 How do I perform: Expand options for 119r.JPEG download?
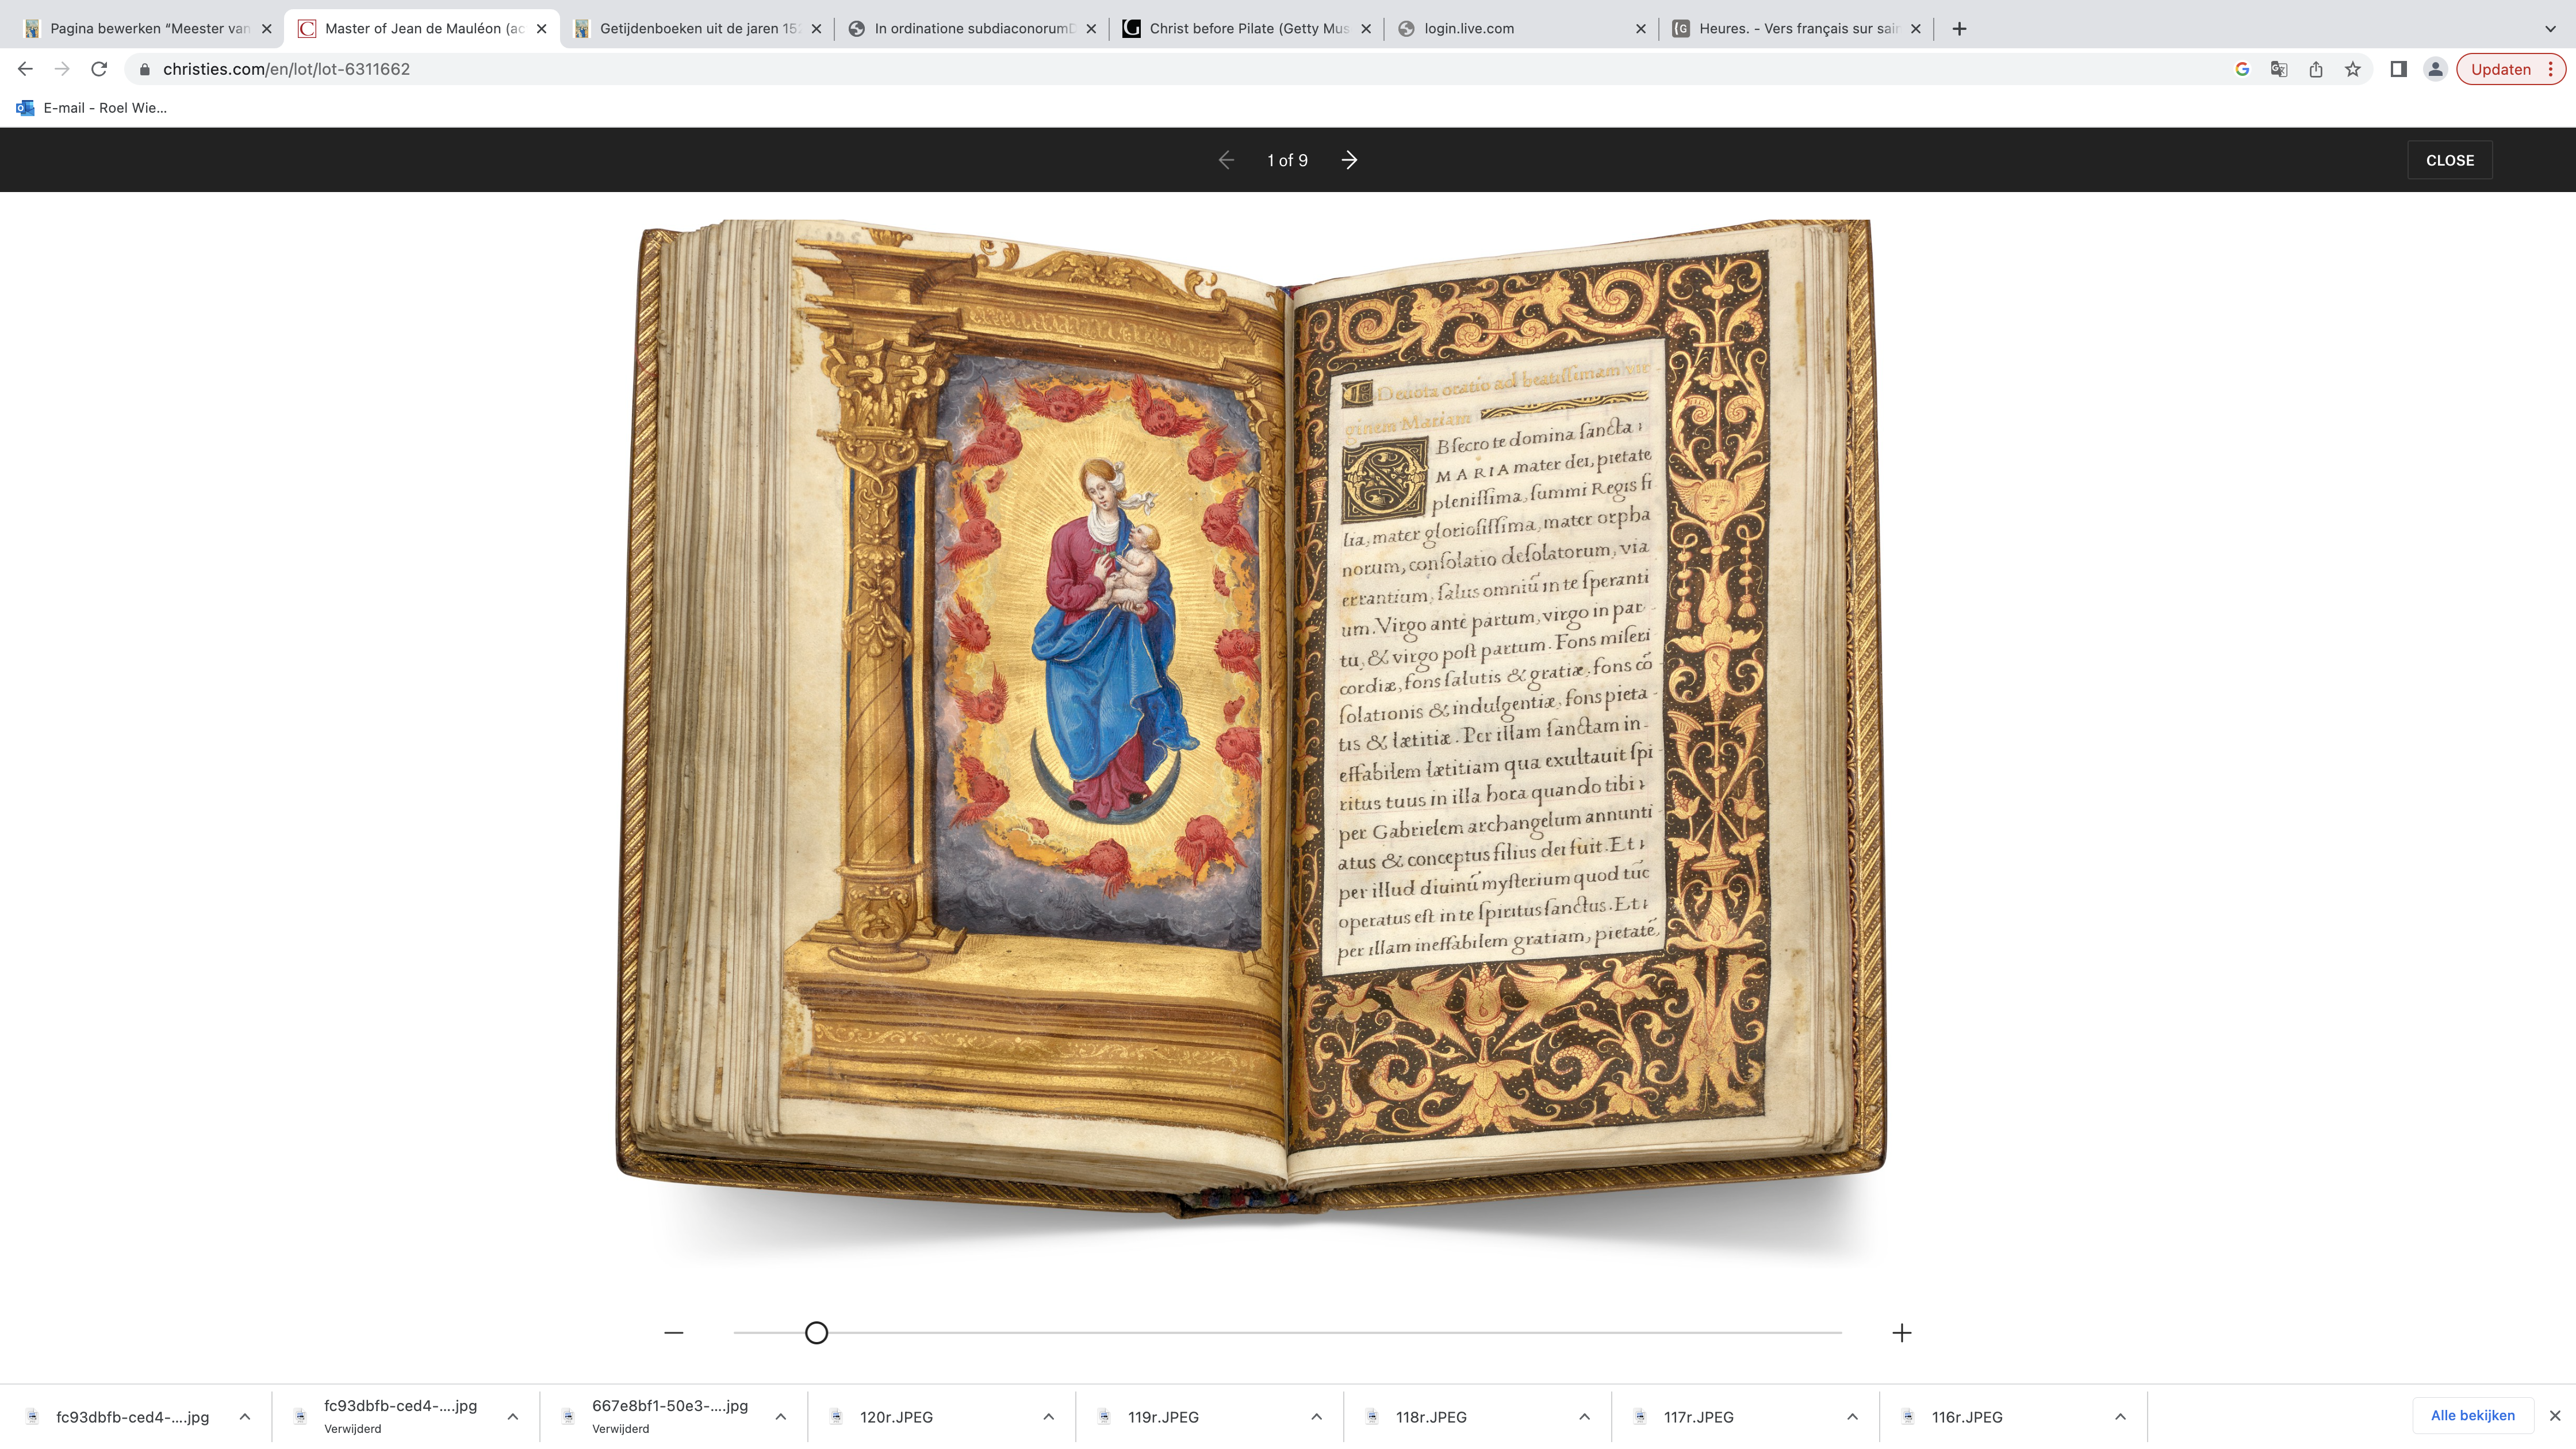[1317, 1417]
